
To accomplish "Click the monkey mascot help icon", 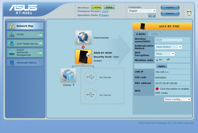I will click(x=189, y=13).
